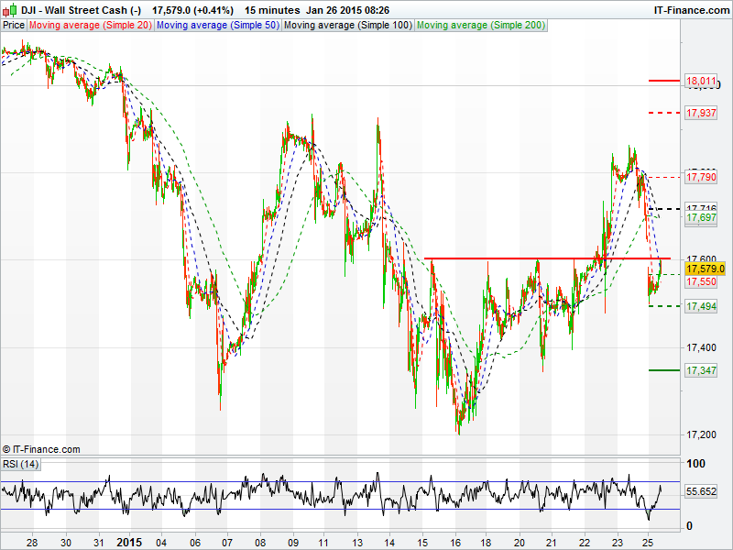Image resolution: width=733 pixels, height=550 pixels.
Task: Select the Price legend tab
Action: [x=14, y=26]
